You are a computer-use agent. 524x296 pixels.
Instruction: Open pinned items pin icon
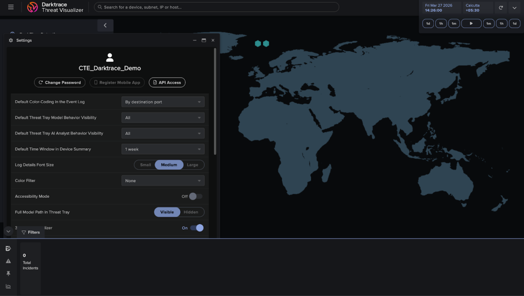(x=8, y=274)
